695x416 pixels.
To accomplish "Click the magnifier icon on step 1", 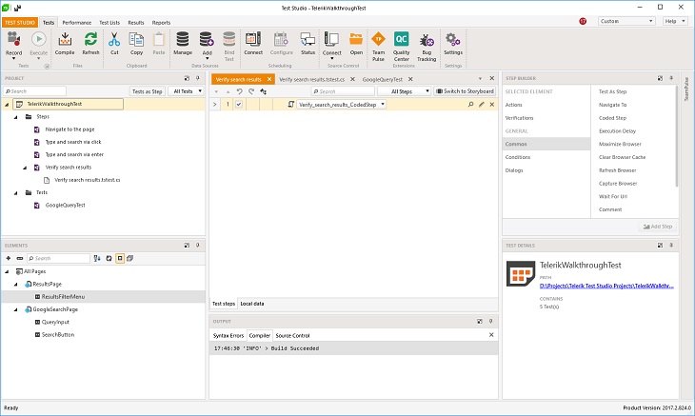I will click(x=470, y=105).
